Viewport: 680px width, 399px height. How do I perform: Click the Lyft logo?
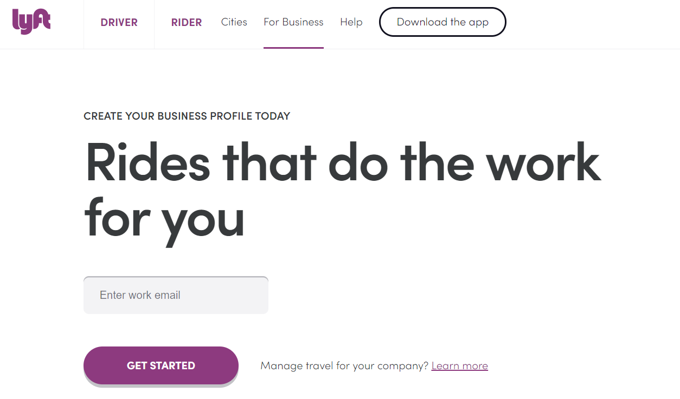(x=31, y=22)
